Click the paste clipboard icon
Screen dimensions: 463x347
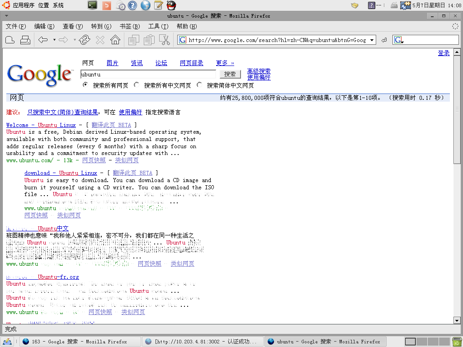149,40
